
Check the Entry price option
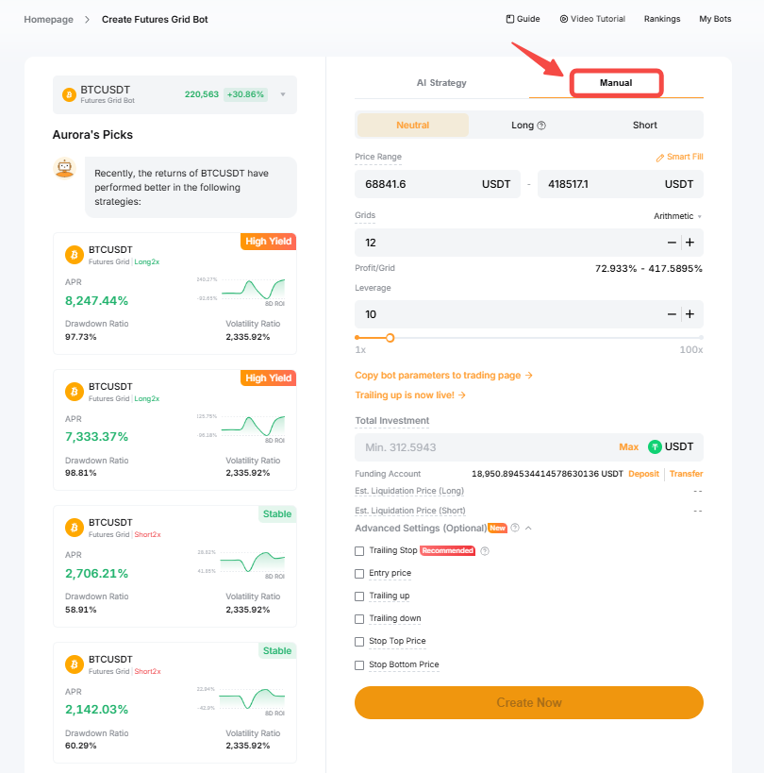click(359, 574)
